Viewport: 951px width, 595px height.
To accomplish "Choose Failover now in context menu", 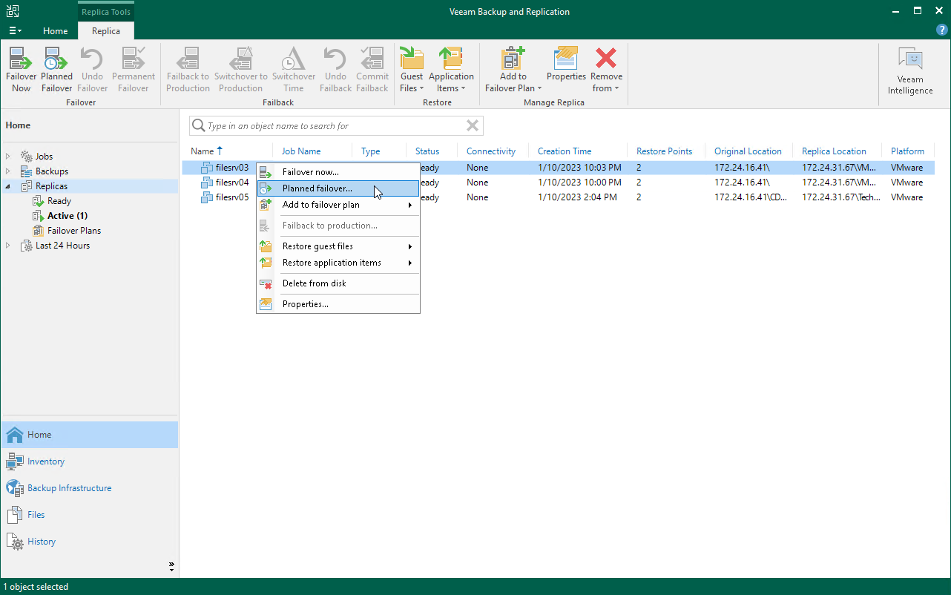I will 338,172.
